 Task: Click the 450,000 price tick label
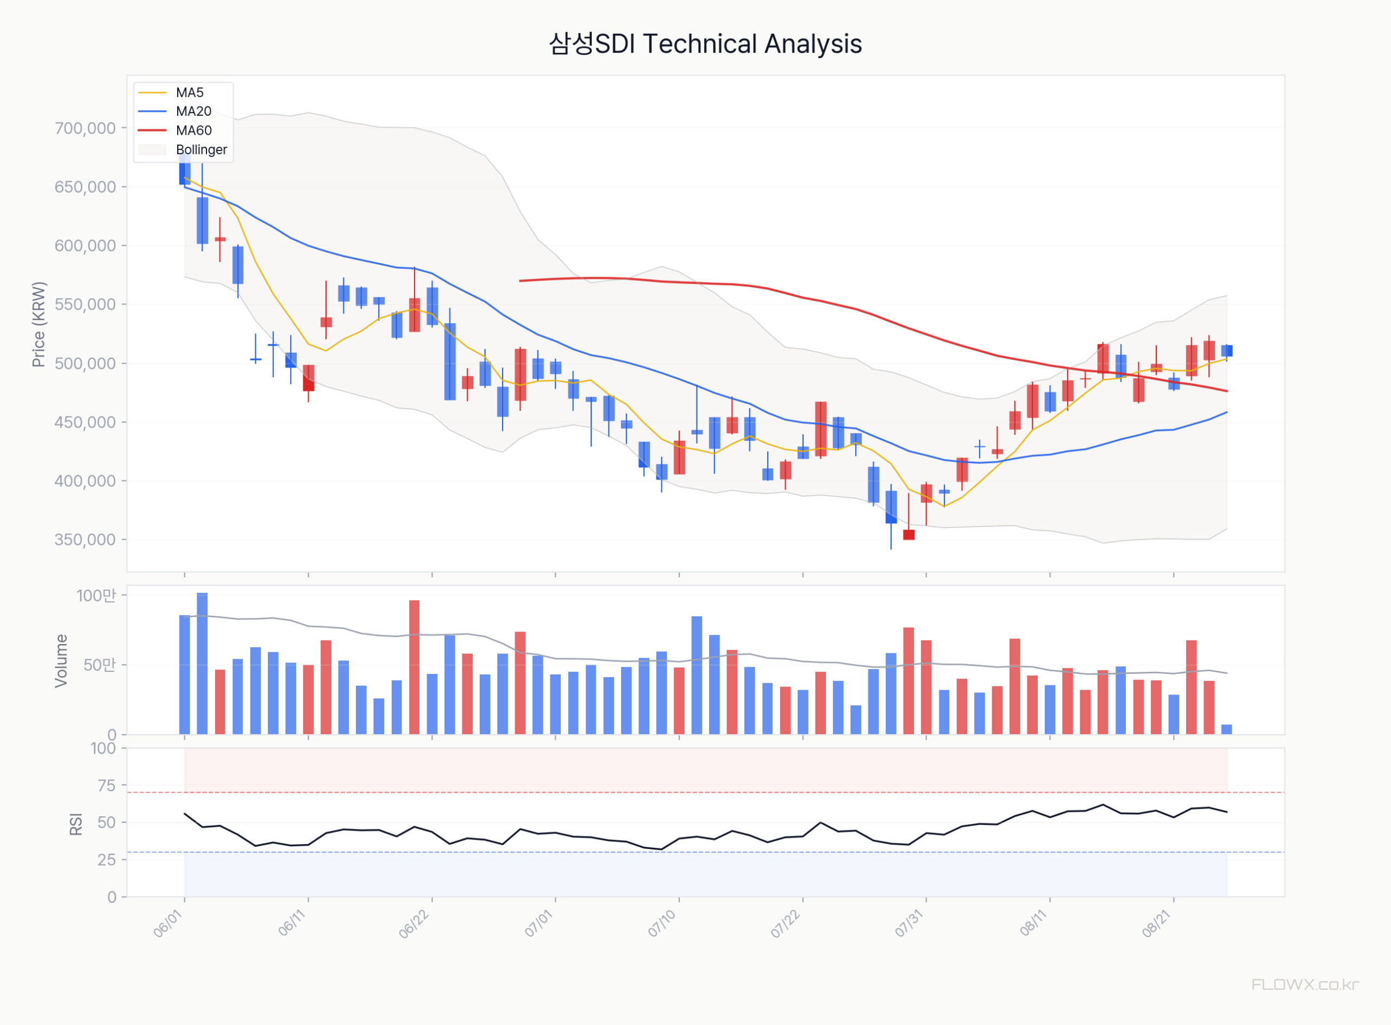tap(85, 422)
